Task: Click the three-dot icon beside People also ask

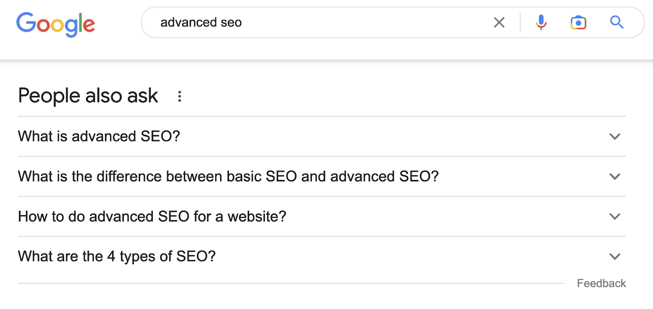Action: click(180, 96)
